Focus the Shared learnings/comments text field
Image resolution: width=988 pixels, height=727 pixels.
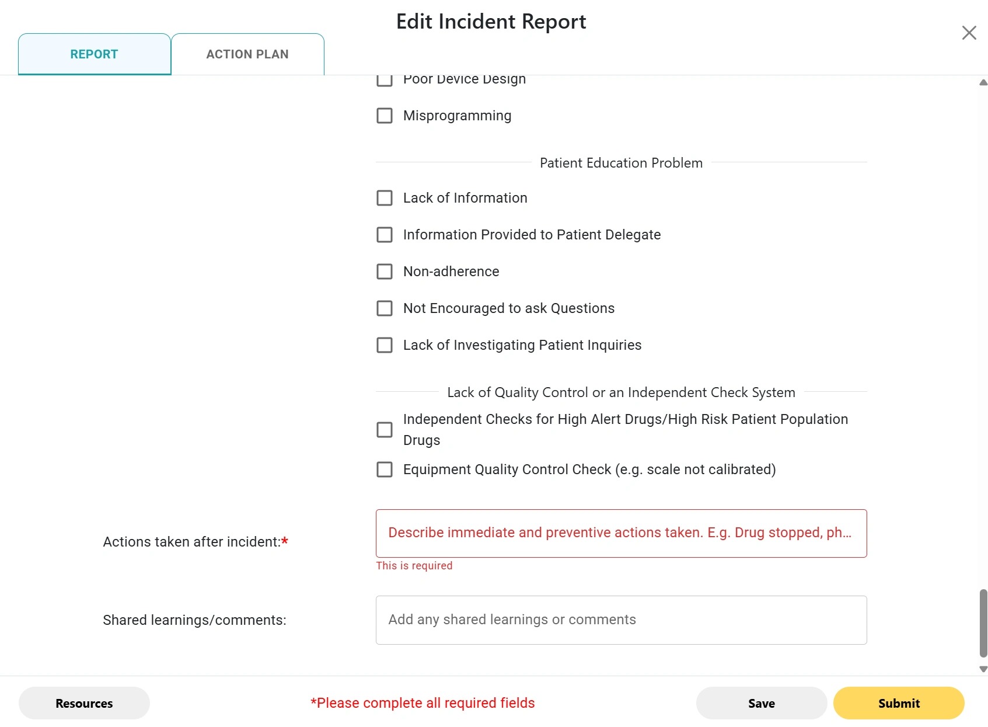pos(621,620)
